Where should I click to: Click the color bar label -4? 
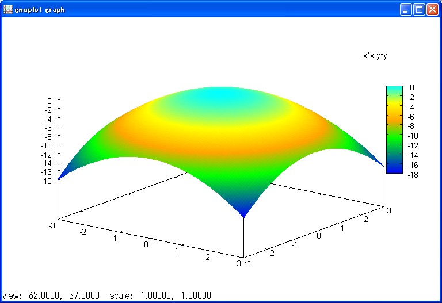pos(411,107)
